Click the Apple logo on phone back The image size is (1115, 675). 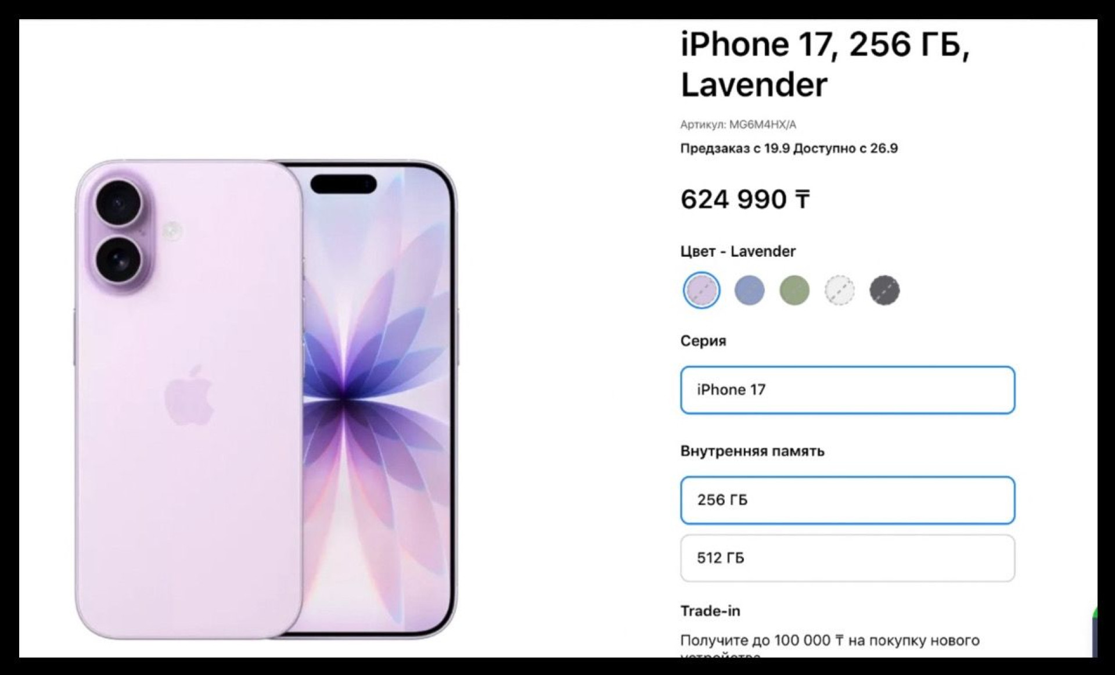pyautogui.click(x=189, y=395)
